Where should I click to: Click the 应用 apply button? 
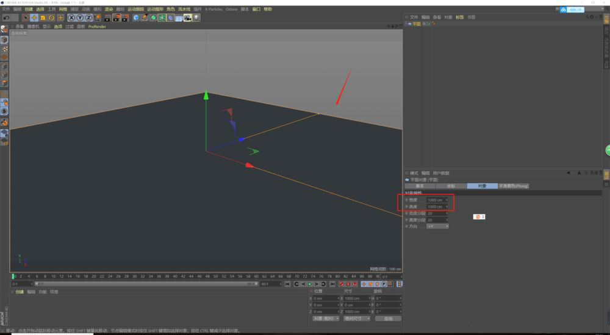click(388, 318)
